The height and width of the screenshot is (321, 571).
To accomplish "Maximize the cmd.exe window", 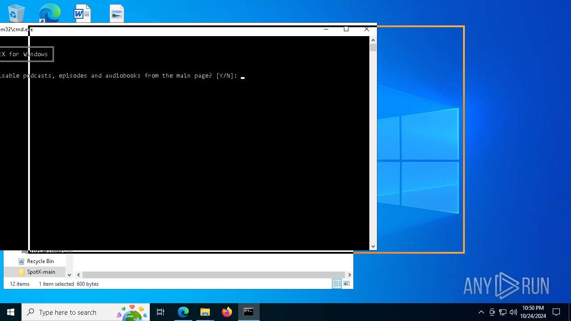I will (346, 29).
